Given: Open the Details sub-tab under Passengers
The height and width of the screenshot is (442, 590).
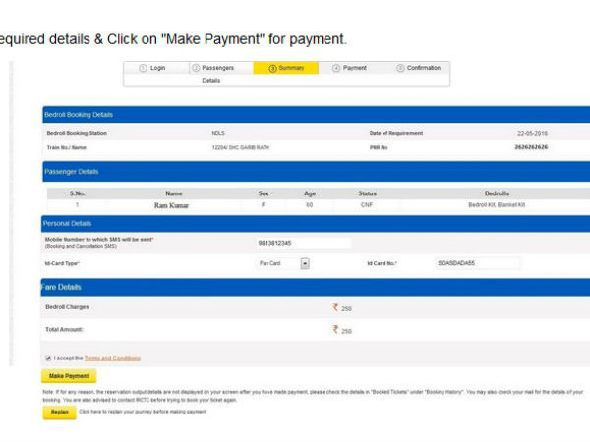Looking at the screenshot, I should point(211,81).
